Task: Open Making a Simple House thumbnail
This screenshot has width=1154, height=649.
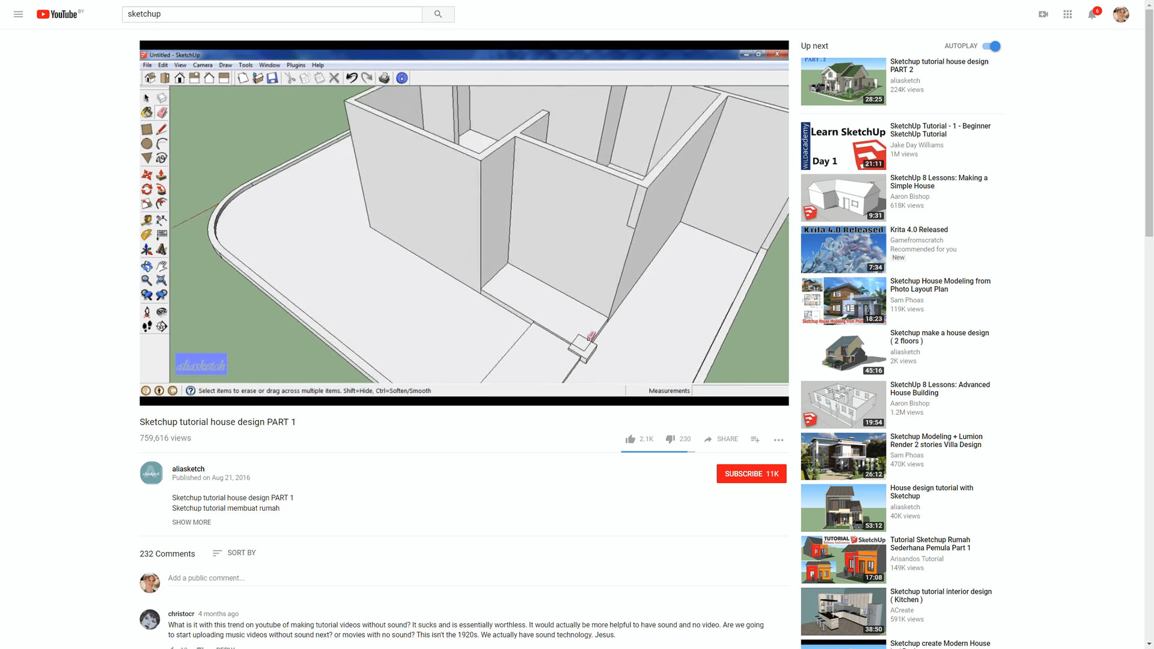Action: pos(843,198)
